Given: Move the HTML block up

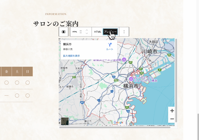Looking at the screenshot, I should coord(87,30).
